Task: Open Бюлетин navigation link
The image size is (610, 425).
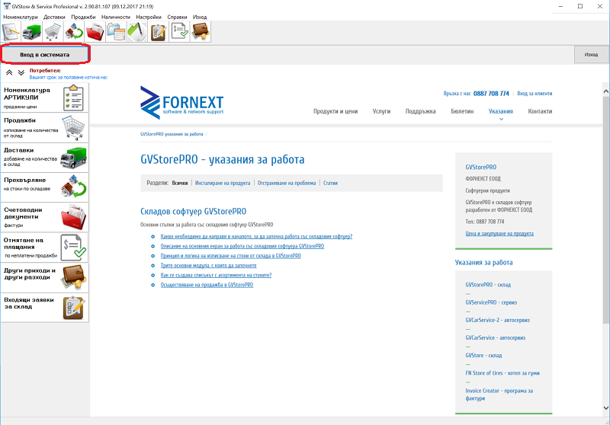Action: tap(462, 111)
